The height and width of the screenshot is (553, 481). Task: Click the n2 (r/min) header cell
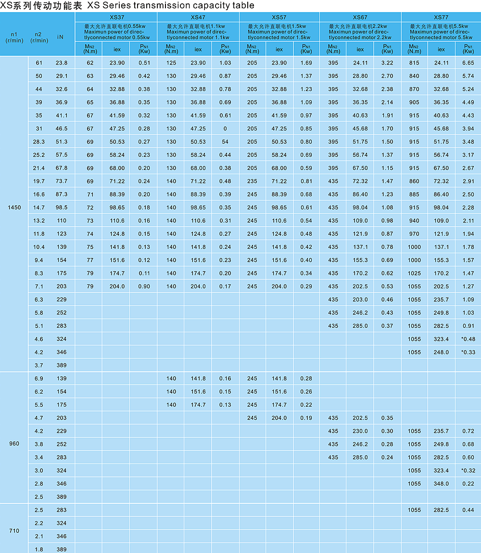click(39, 37)
